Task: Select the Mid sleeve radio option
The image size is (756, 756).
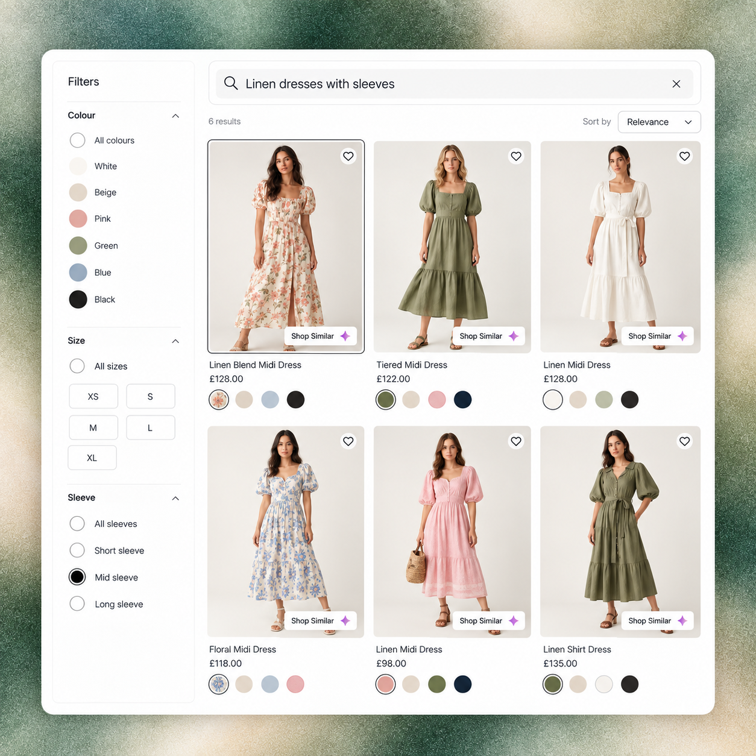Action: 77,577
